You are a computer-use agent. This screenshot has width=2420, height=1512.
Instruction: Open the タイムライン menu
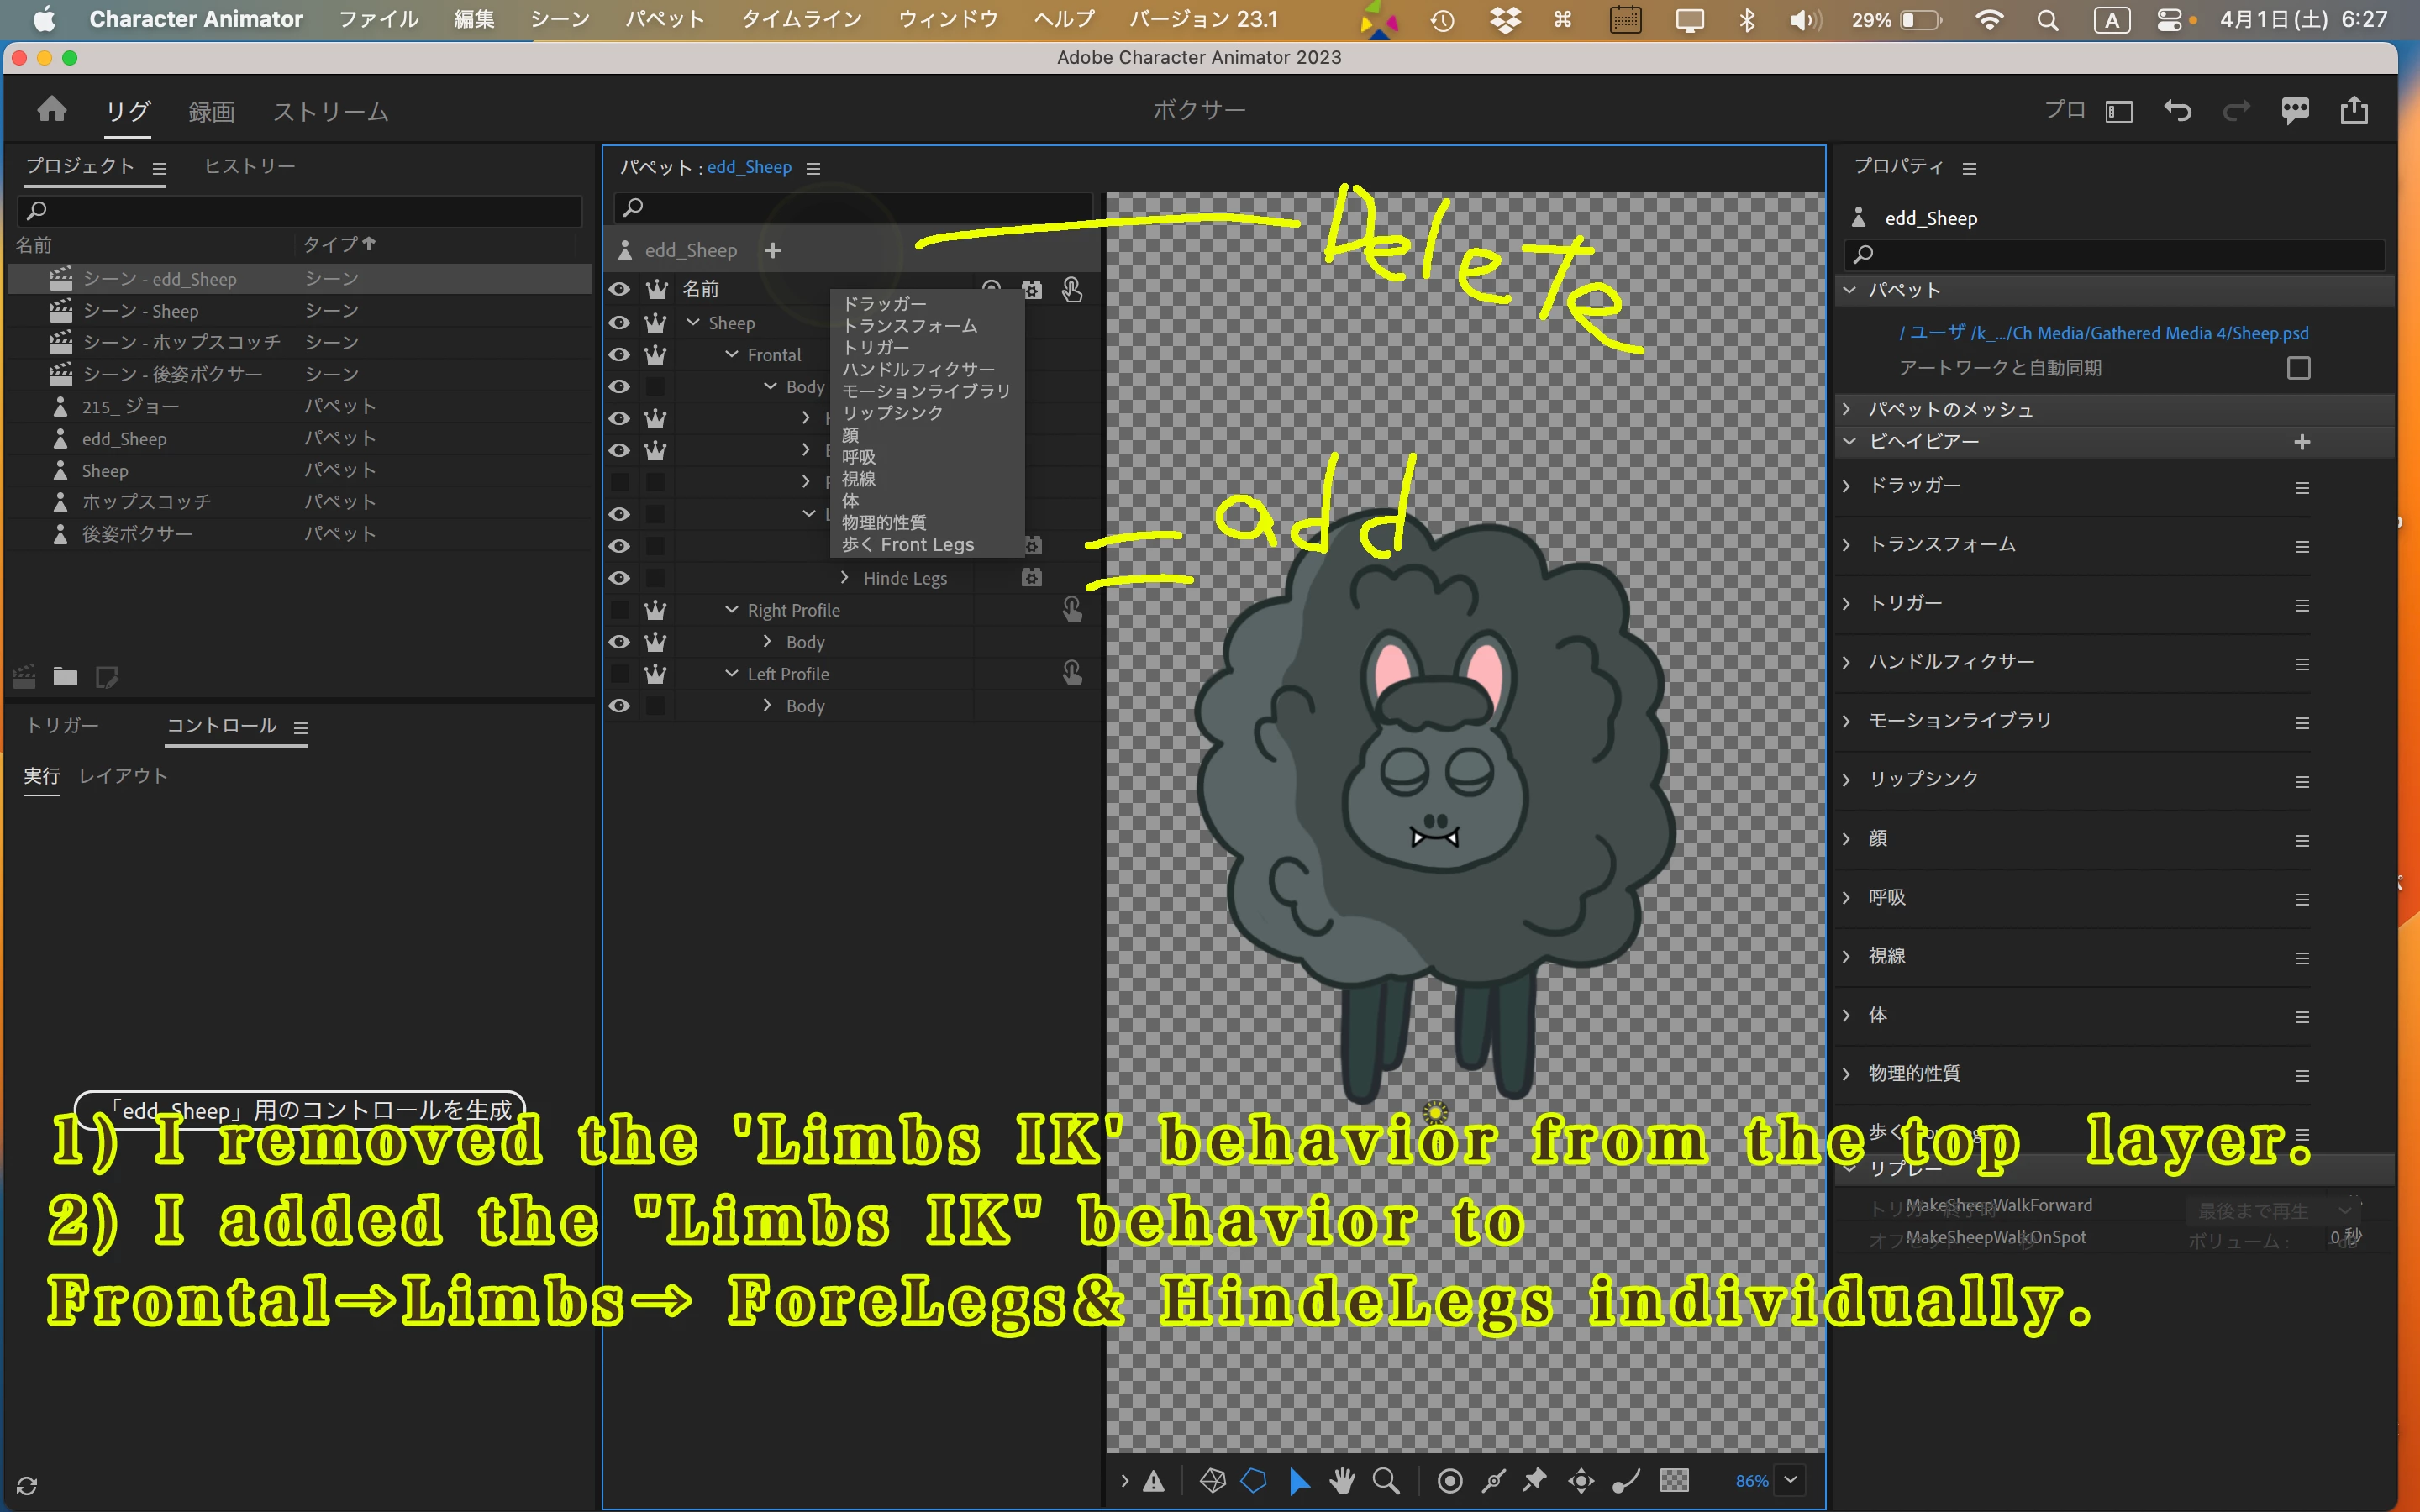coord(801,19)
